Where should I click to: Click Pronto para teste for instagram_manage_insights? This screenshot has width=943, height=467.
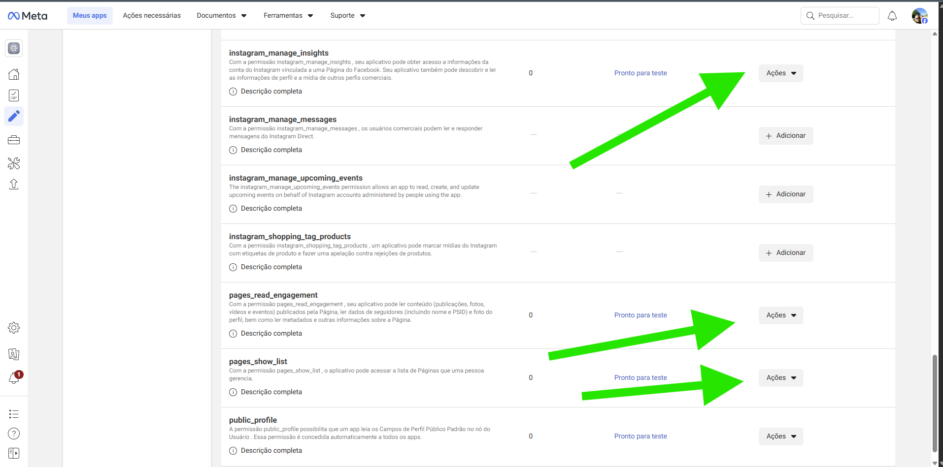pyautogui.click(x=640, y=73)
